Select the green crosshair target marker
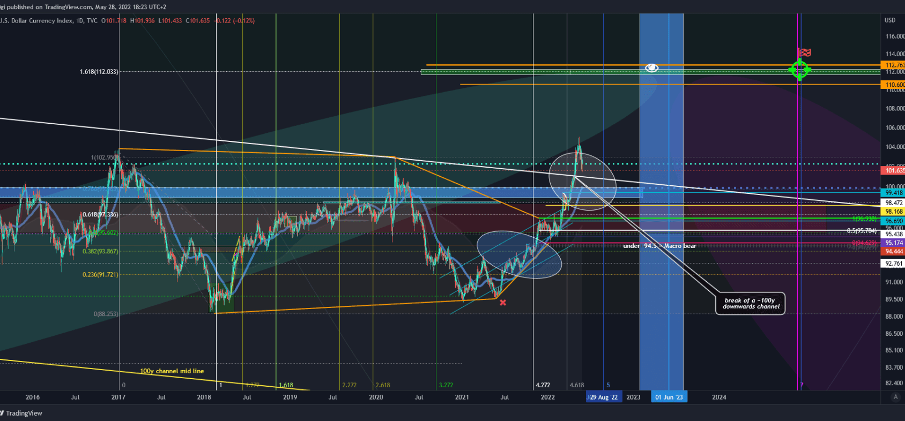Image resolution: width=905 pixels, height=421 pixels. (799, 70)
